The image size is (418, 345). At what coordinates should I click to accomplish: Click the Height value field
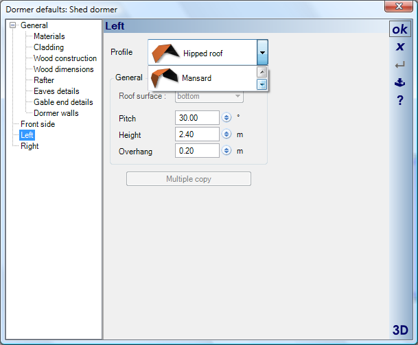tap(197, 134)
